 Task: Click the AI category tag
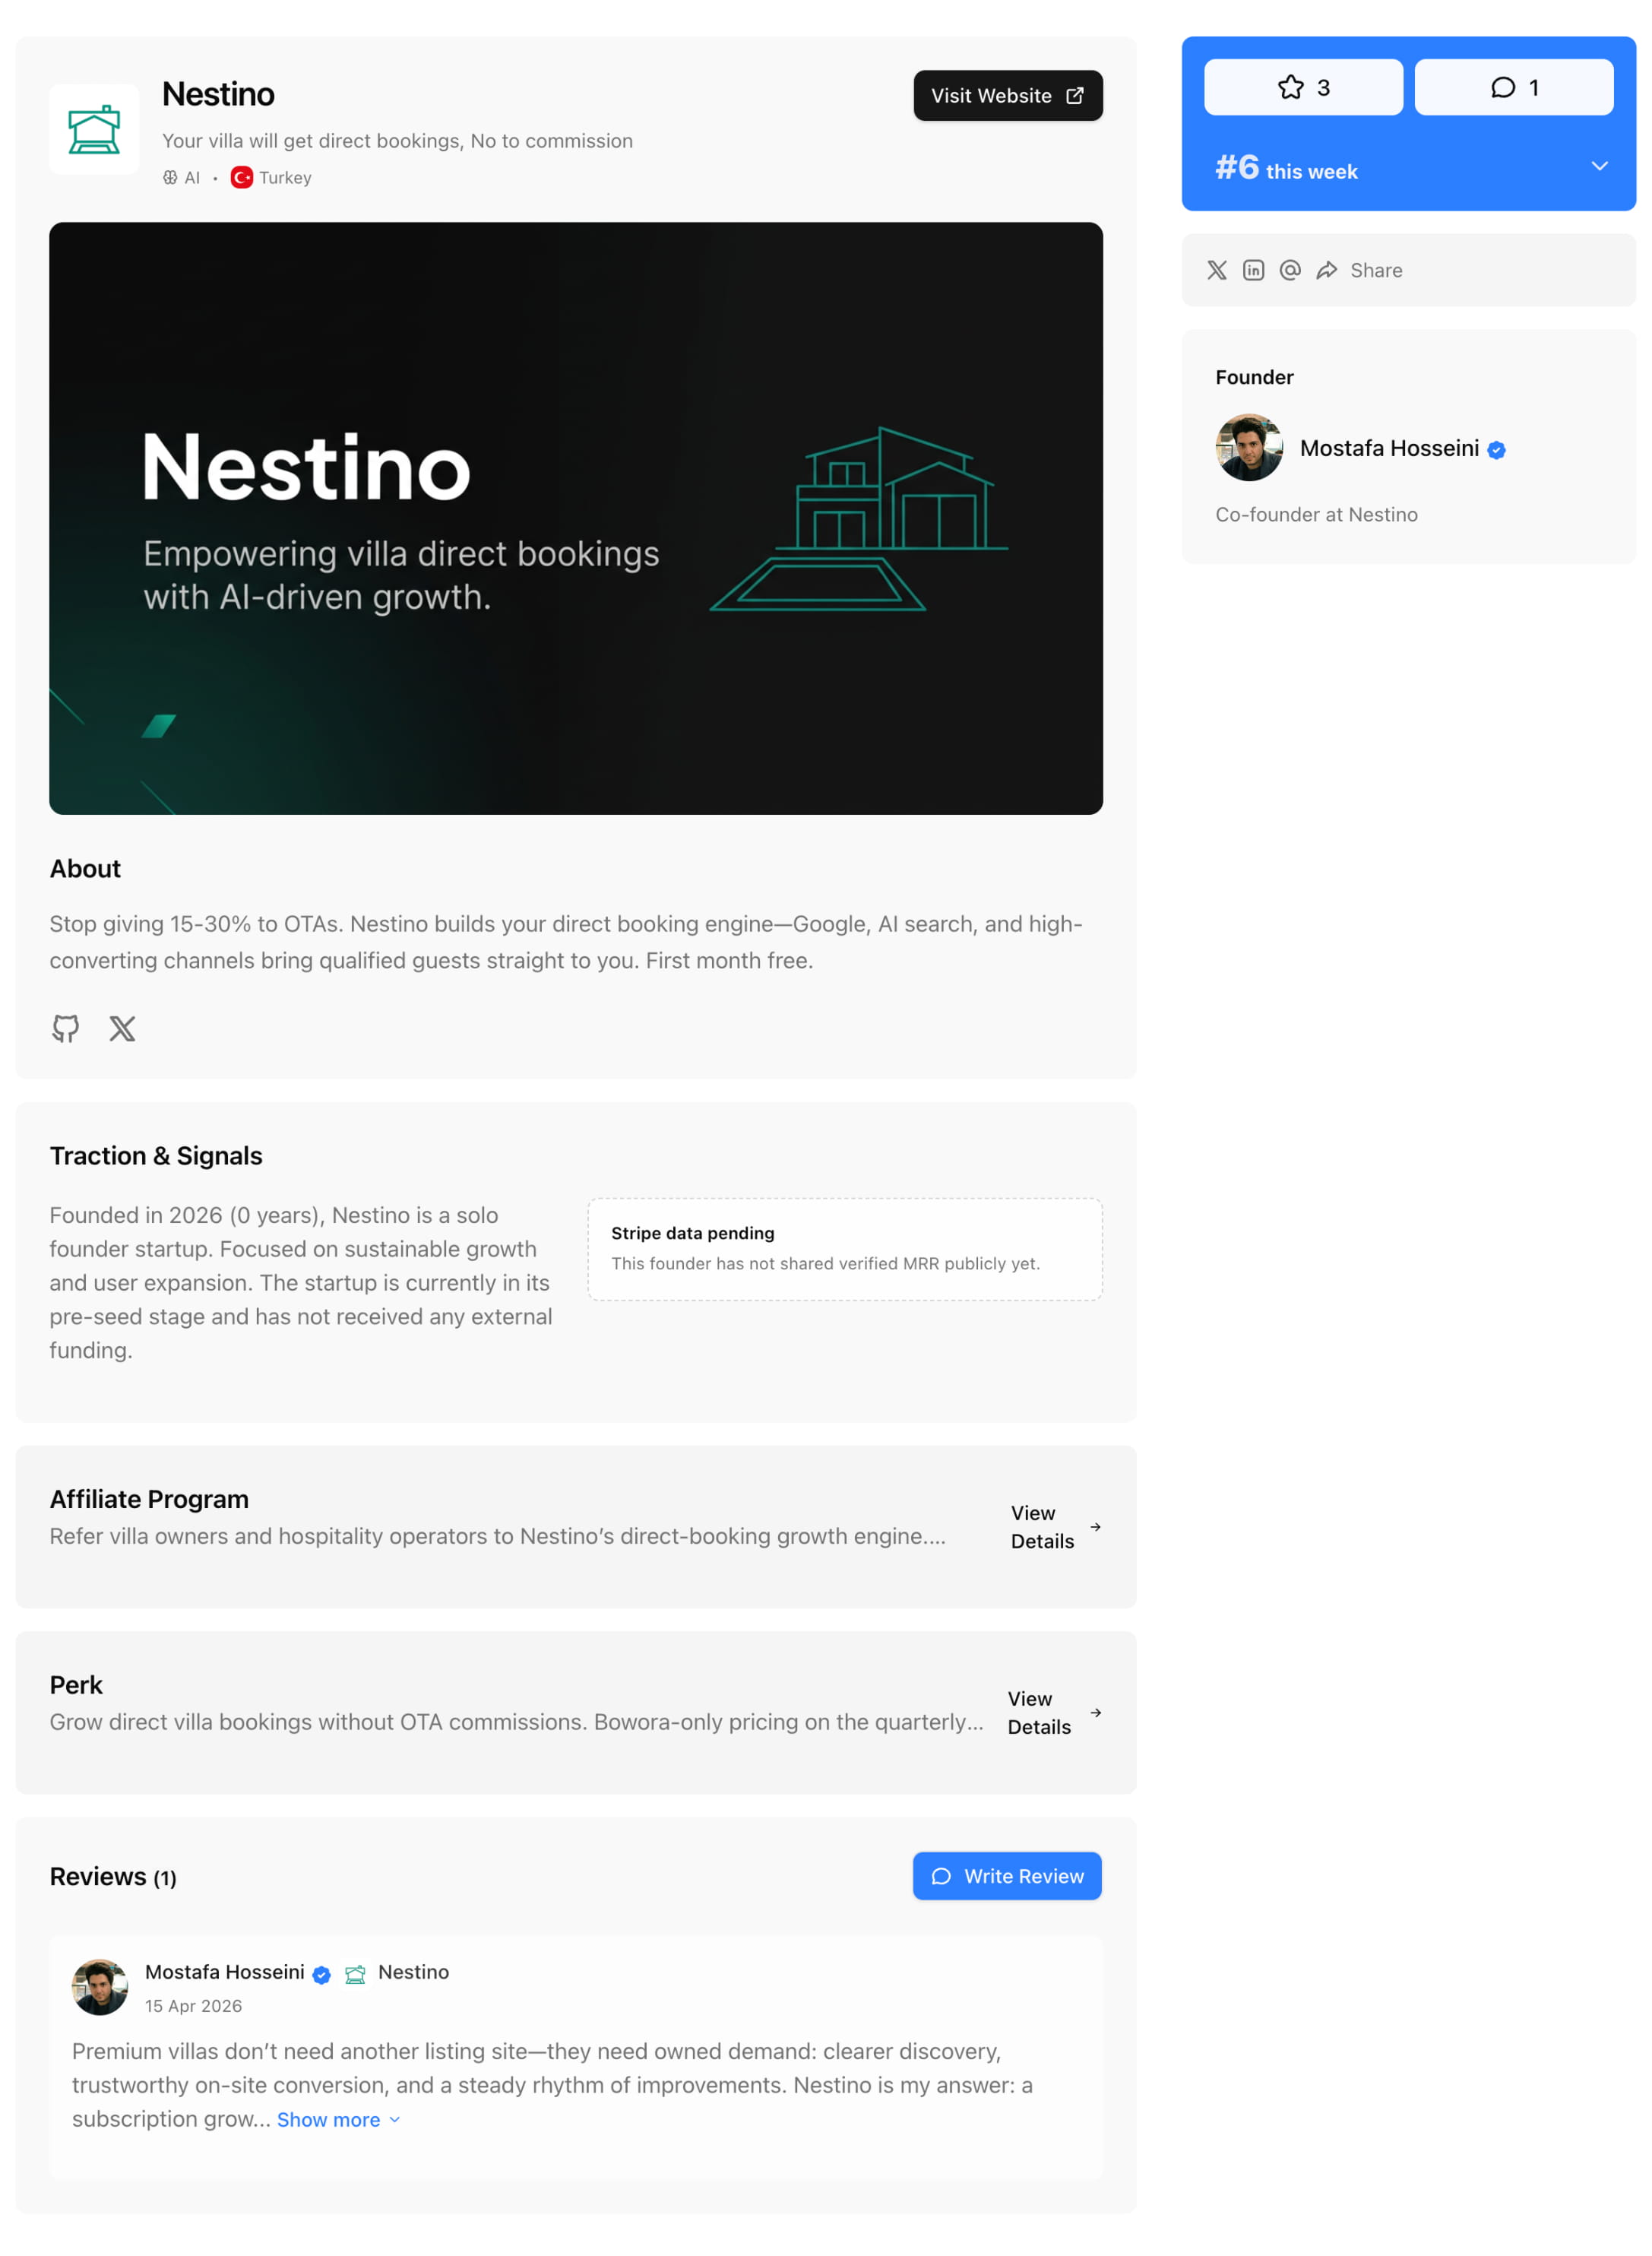coord(182,177)
